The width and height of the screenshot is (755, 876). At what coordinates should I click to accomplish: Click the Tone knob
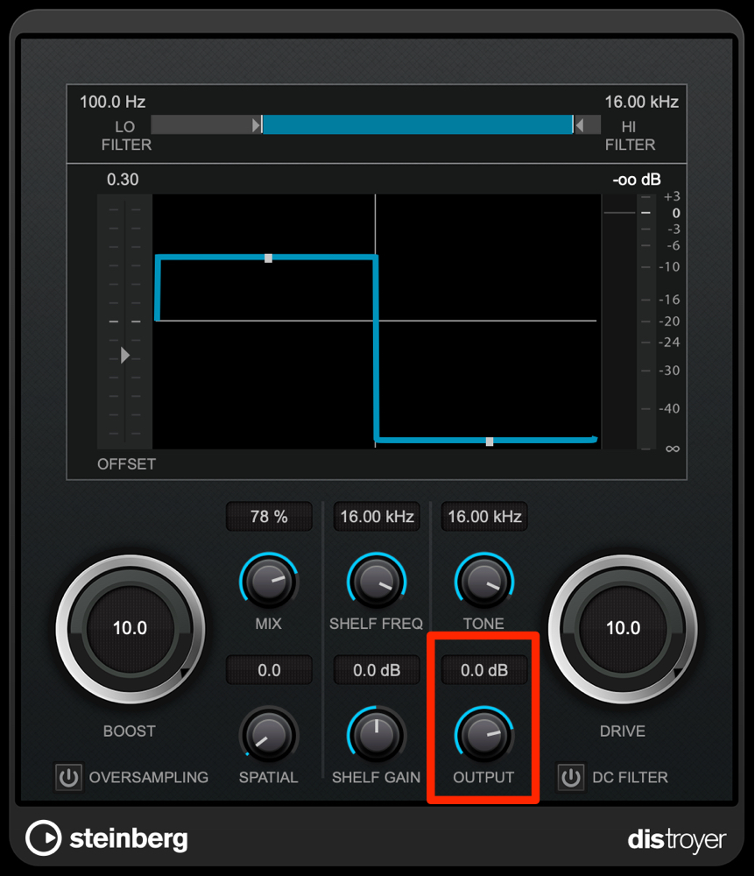tap(484, 582)
